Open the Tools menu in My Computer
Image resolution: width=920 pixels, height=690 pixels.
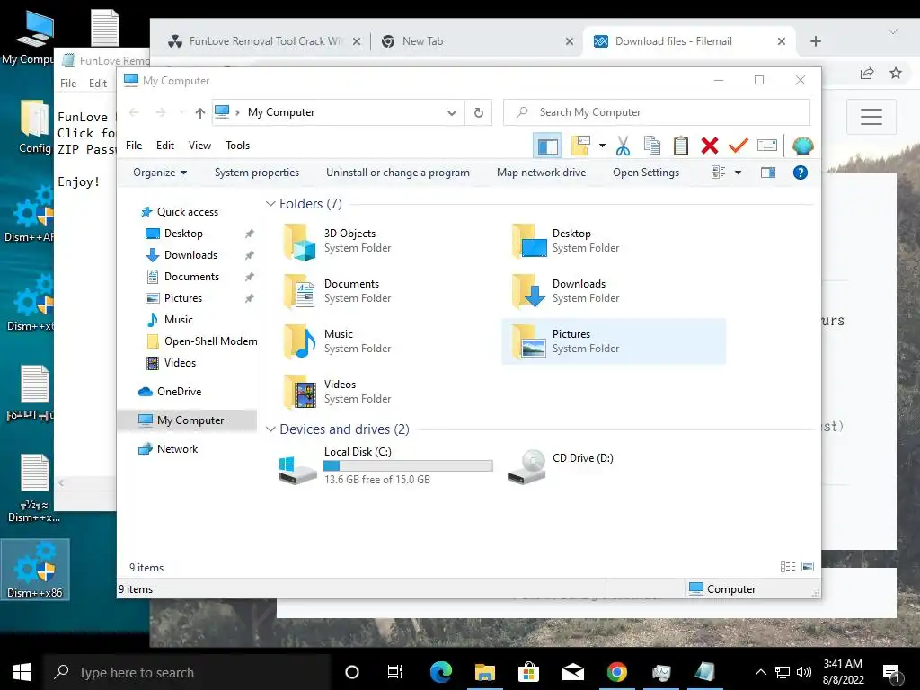(x=237, y=146)
